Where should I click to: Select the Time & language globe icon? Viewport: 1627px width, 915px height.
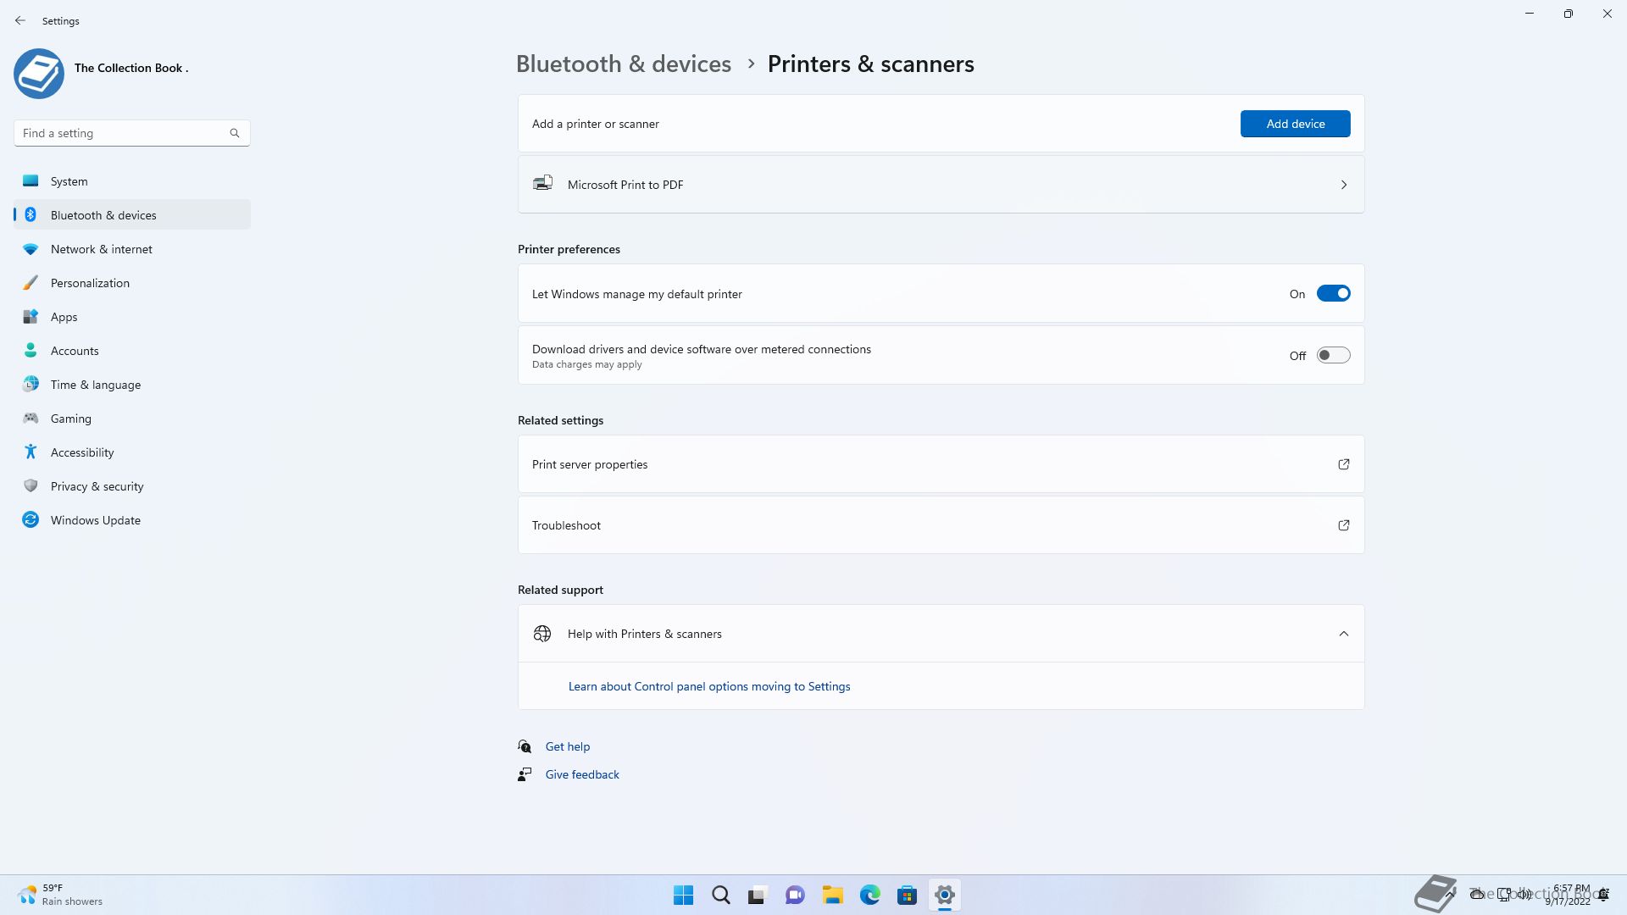[x=31, y=384]
